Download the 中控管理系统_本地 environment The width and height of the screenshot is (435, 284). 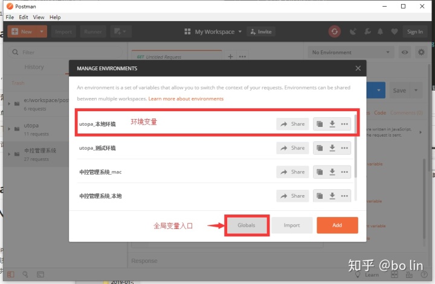[332, 196]
